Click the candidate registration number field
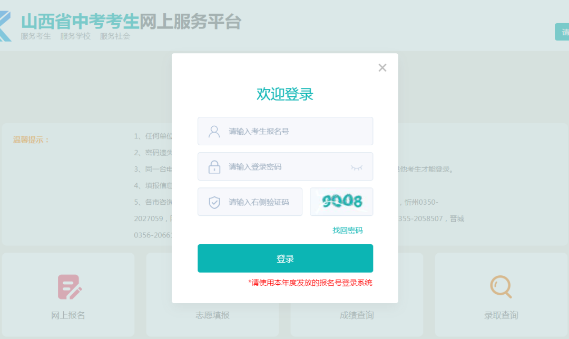 285,131
